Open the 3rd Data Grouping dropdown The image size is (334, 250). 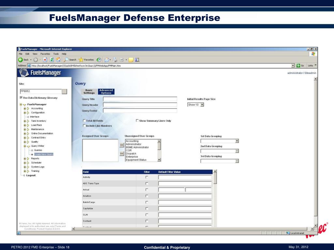[237, 161]
